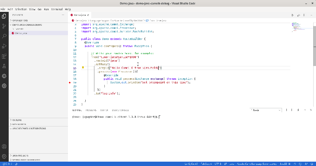
Task: Click the Tab Size 4 indicator
Action: coord(206,164)
